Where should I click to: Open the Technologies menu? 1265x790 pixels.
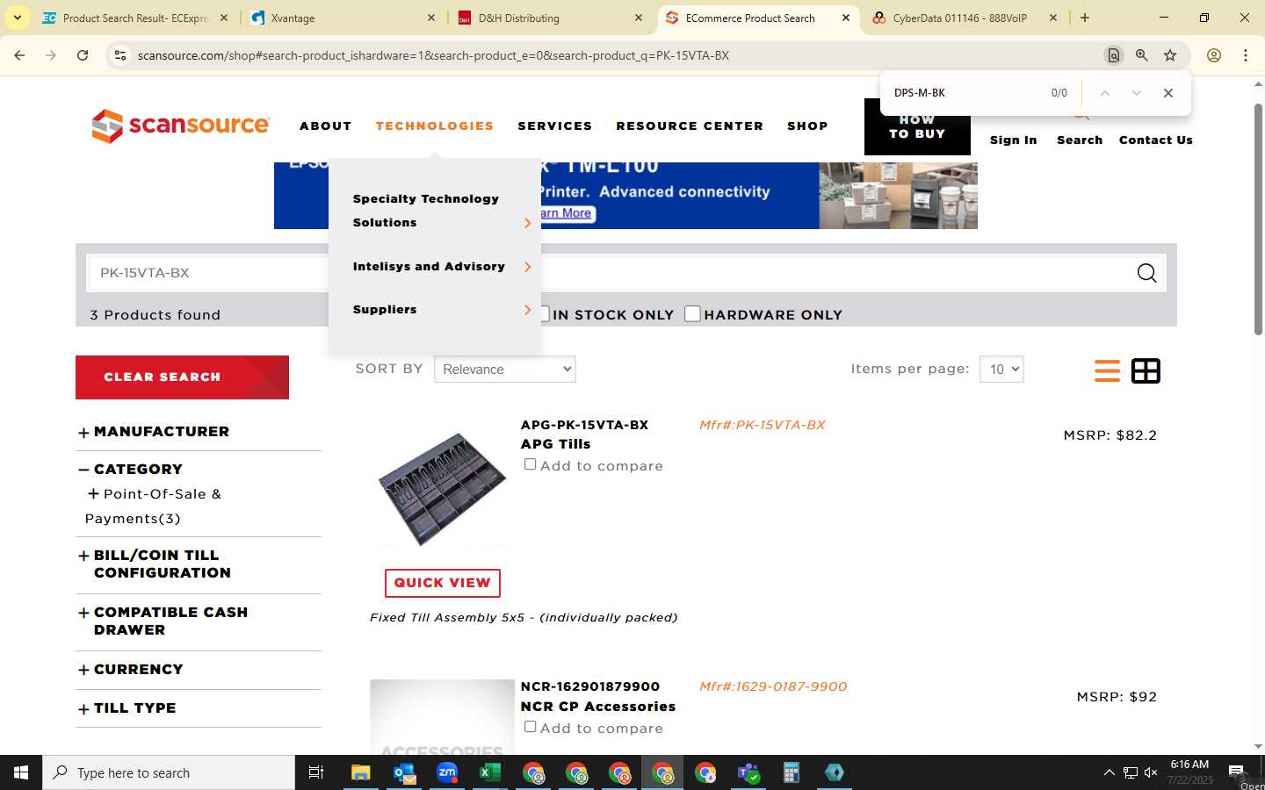click(x=435, y=126)
